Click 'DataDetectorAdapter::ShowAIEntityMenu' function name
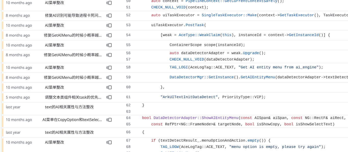 (x=196, y=118)
